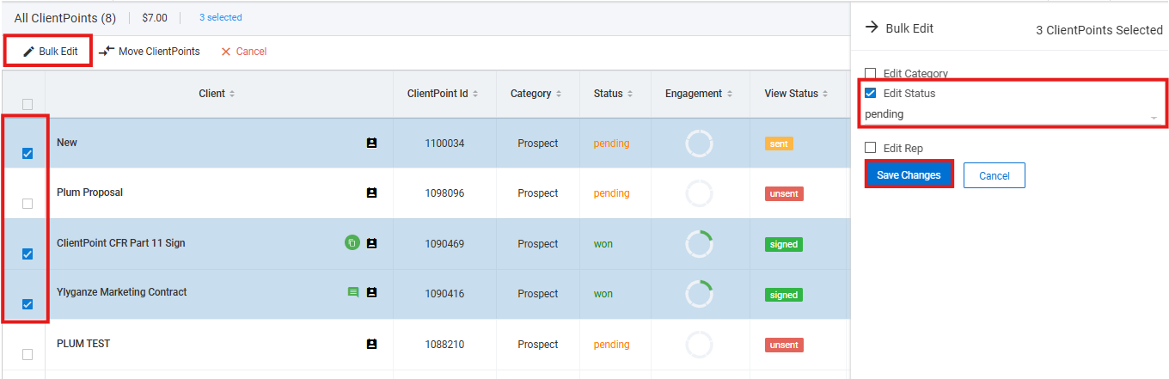This screenshot has height=379, width=1169.
Task: Click the Bulk Edit pencil button
Action: [50, 52]
